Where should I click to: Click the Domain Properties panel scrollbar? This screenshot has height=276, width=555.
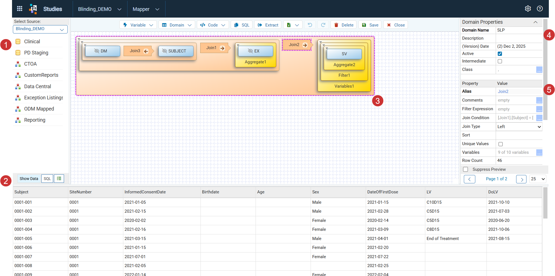pyautogui.click(x=545, y=70)
